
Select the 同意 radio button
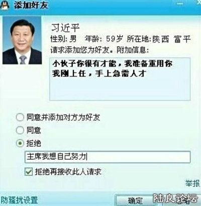click(x=20, y=130)
